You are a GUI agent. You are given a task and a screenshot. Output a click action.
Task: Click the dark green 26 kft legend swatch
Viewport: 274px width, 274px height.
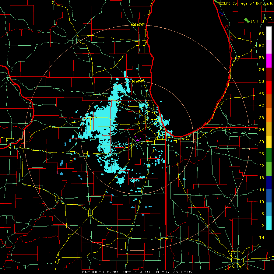[x=269, y=155]
